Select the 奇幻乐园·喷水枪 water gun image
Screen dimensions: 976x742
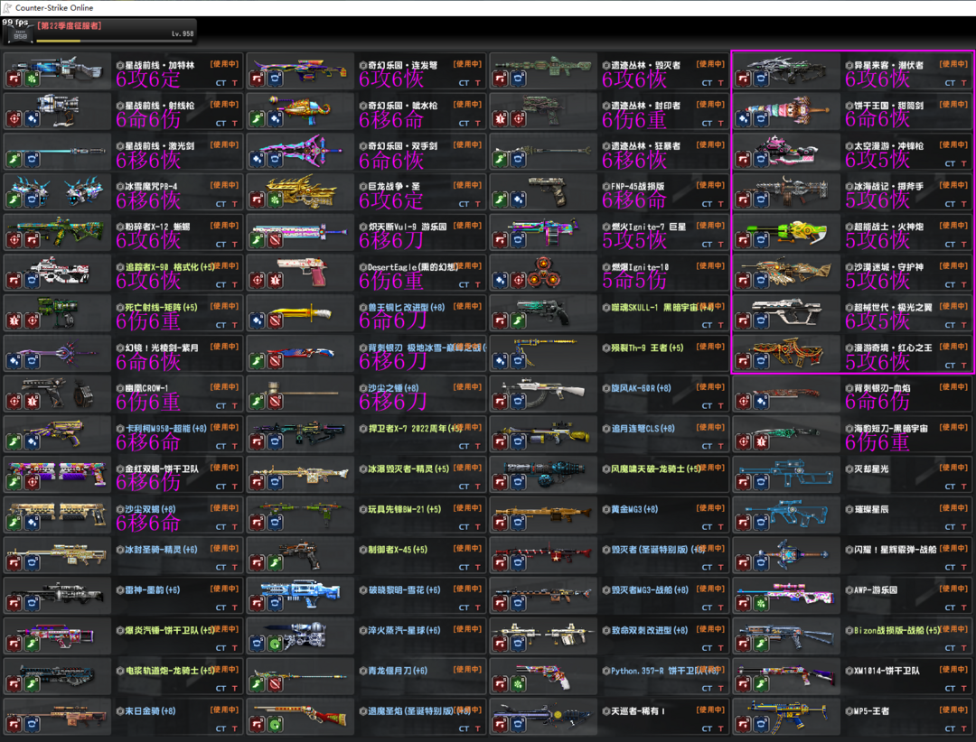click(300, 110)
